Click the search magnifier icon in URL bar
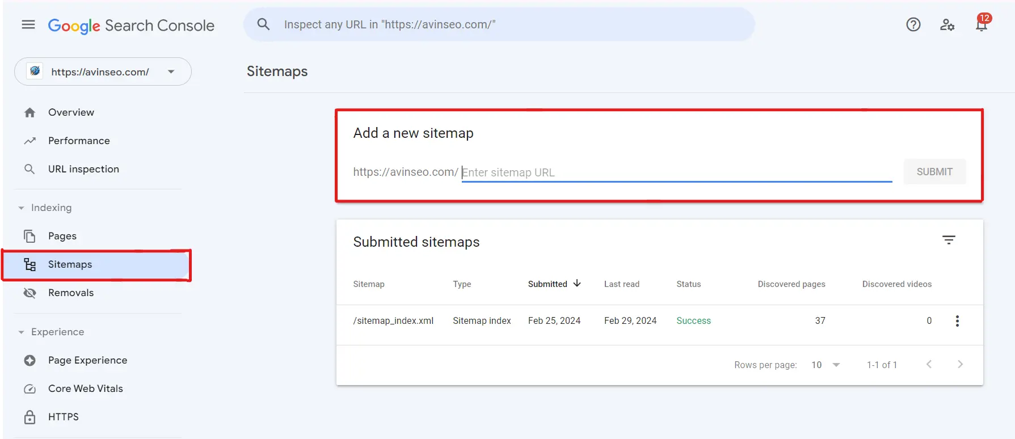This screenshot has width=1015, height=439. click(263, 24)
